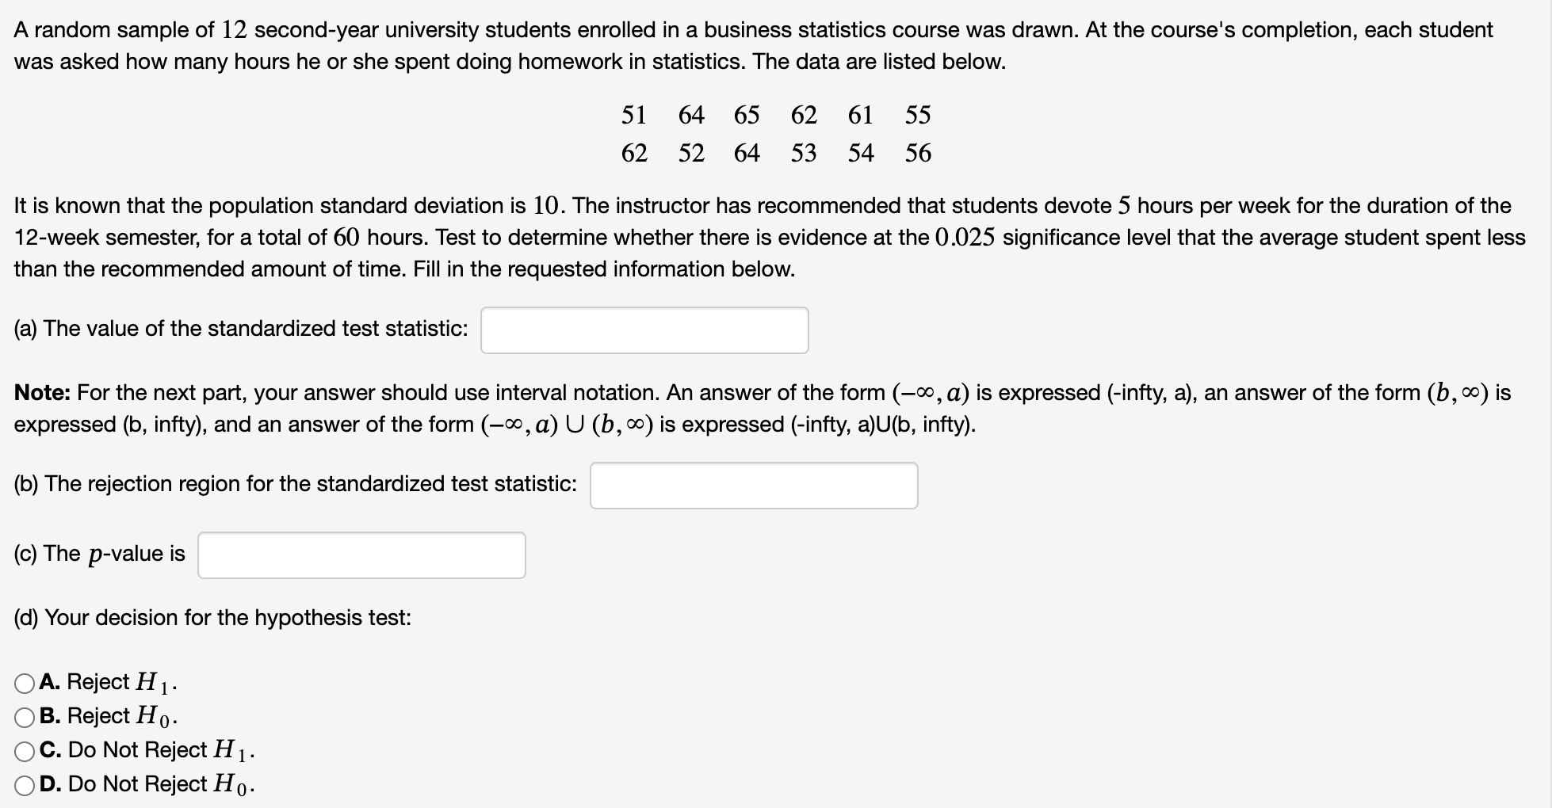This screenshot has height=808, width=1552.
Task: Click inside the part (c) input field
Action: (361, 555)
